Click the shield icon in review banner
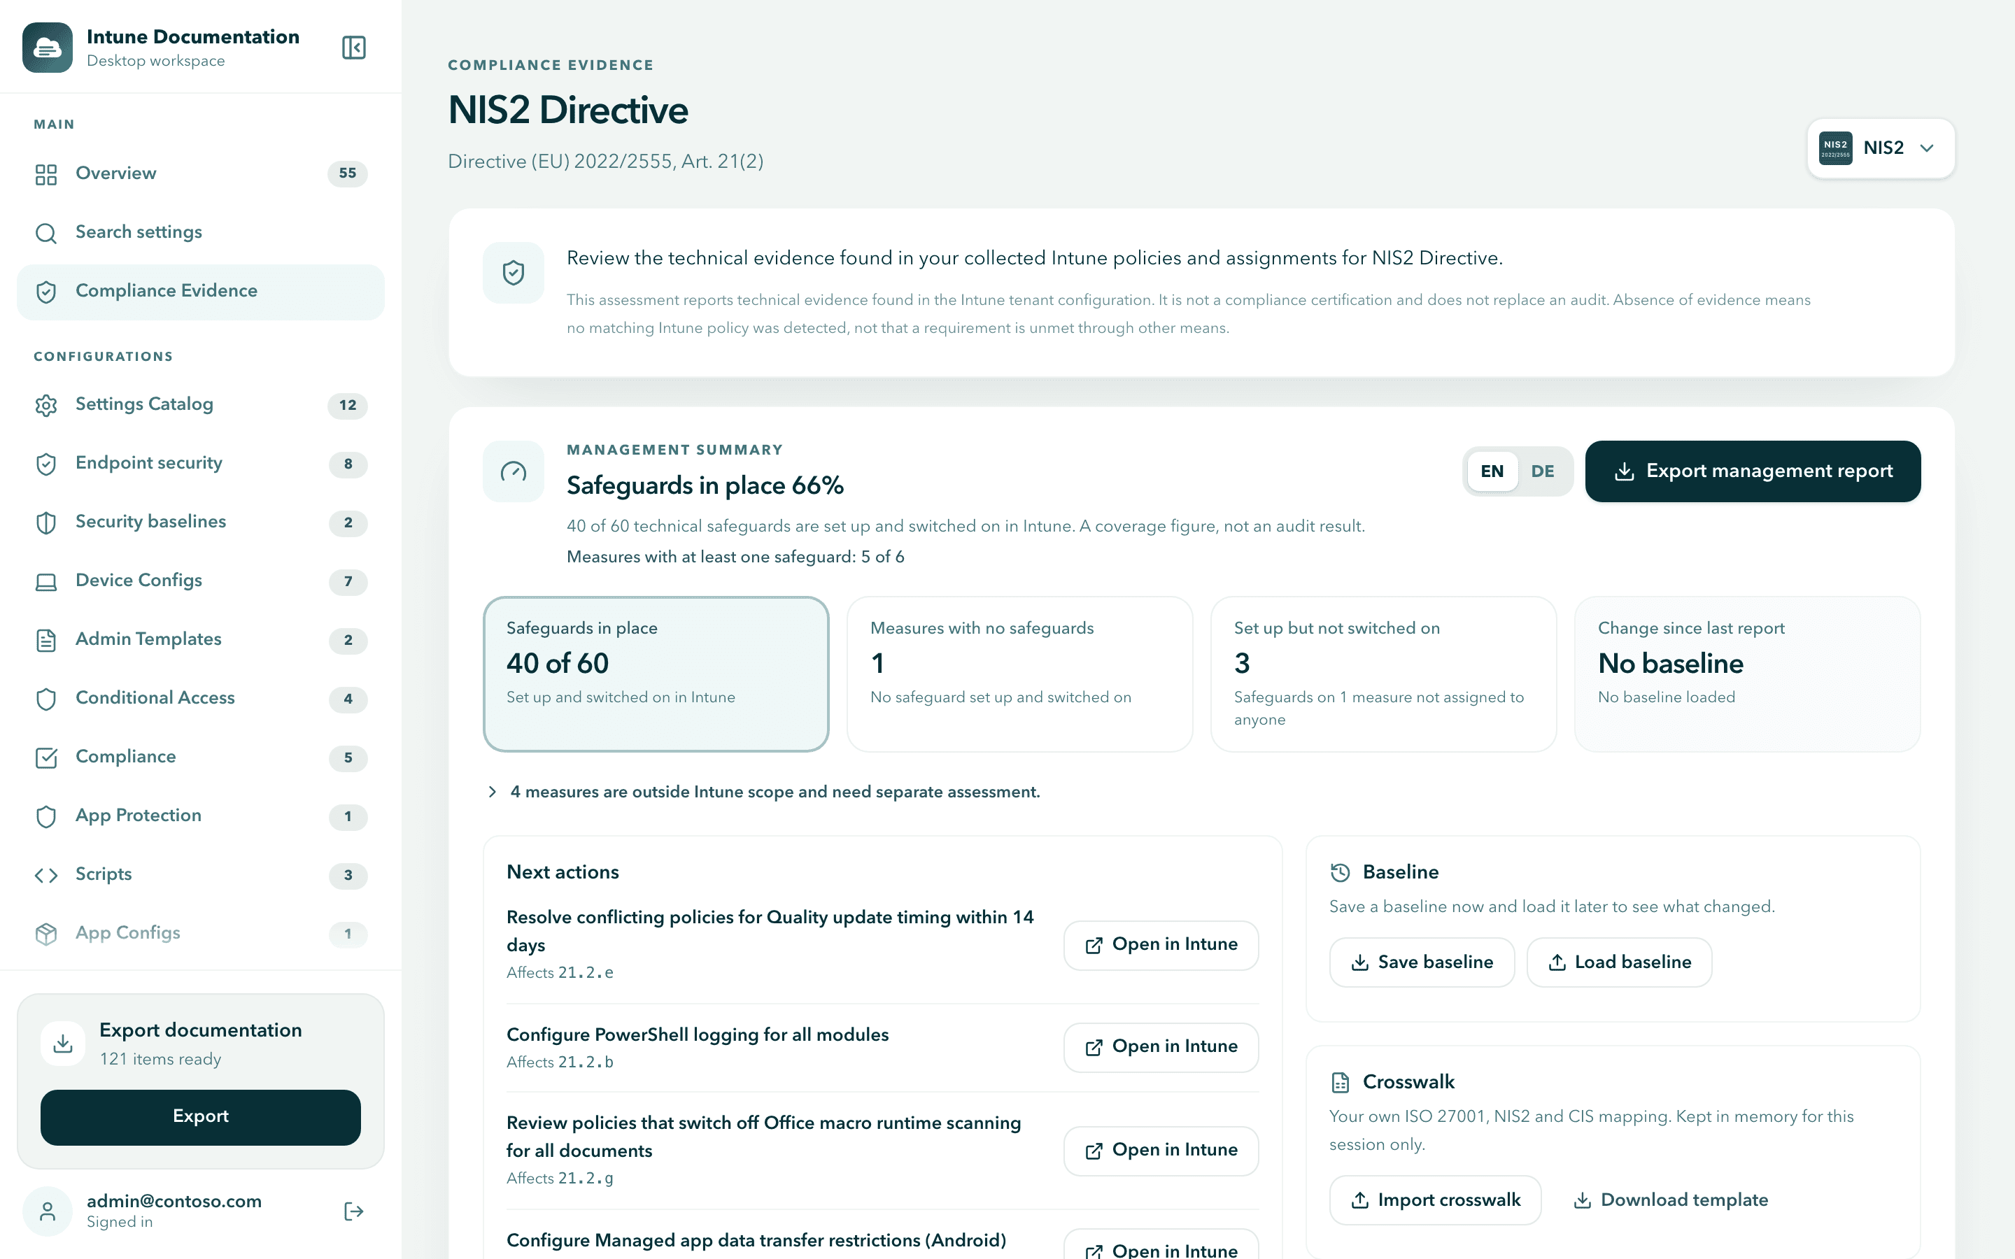This screenshot has height=1259, width=2015. 514,272
